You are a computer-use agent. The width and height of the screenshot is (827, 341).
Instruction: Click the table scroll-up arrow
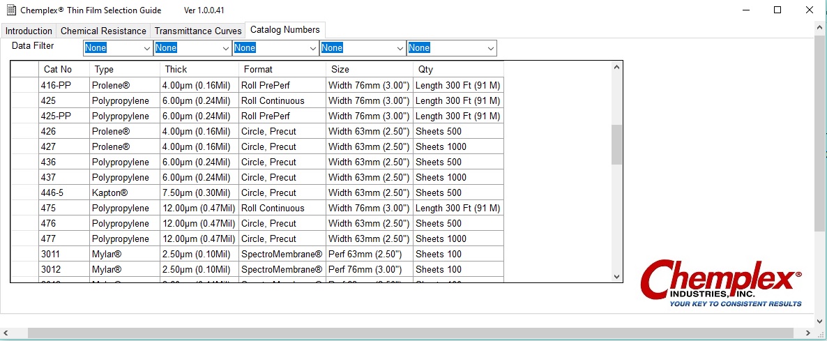[616, 67]
